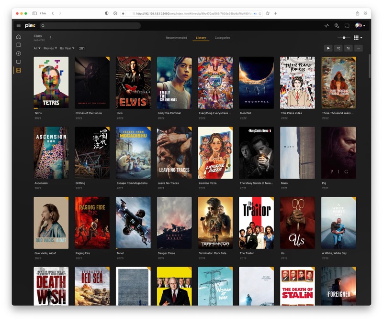Open the Moonfall title link

point(245,113)
